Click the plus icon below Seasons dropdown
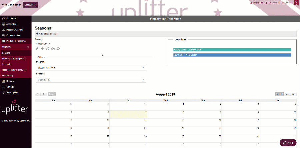Viewport: 300px width, 148px height. tap(42, 49)
